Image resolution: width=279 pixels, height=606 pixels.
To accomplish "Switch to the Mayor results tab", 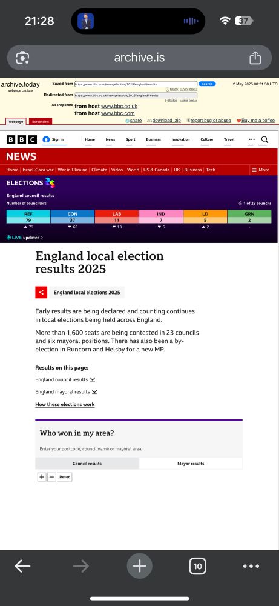I will tap(191, 464).
